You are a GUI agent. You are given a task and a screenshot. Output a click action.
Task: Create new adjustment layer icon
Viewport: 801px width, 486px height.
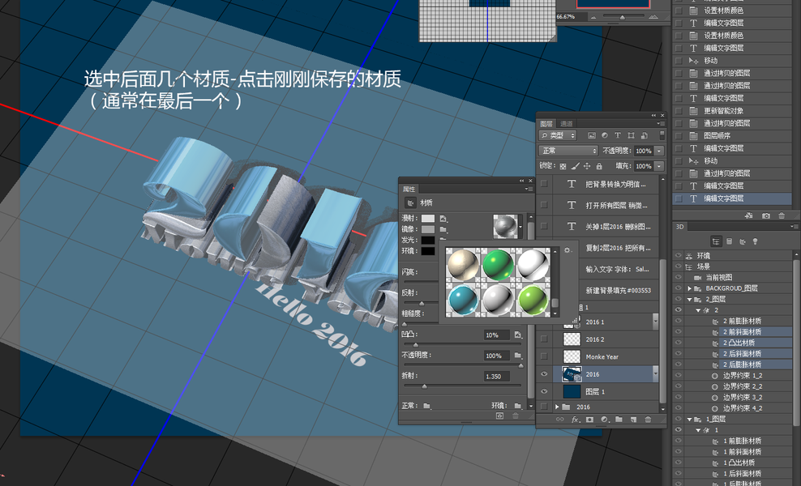605,419
